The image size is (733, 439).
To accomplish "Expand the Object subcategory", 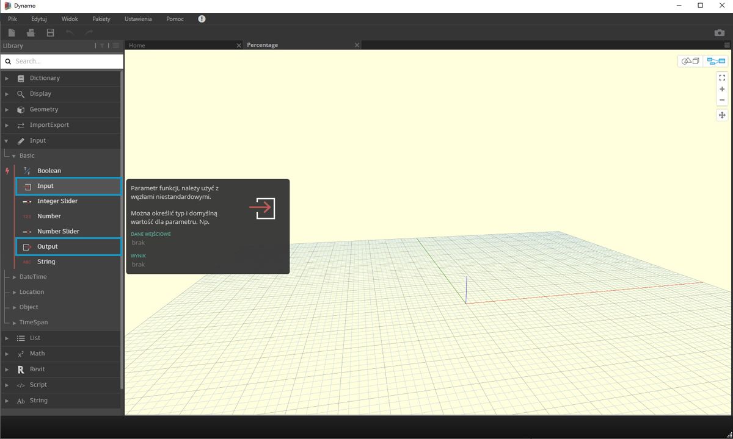I will coord(15,307).
